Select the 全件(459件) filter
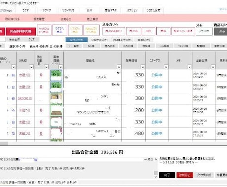 point(76,40)
